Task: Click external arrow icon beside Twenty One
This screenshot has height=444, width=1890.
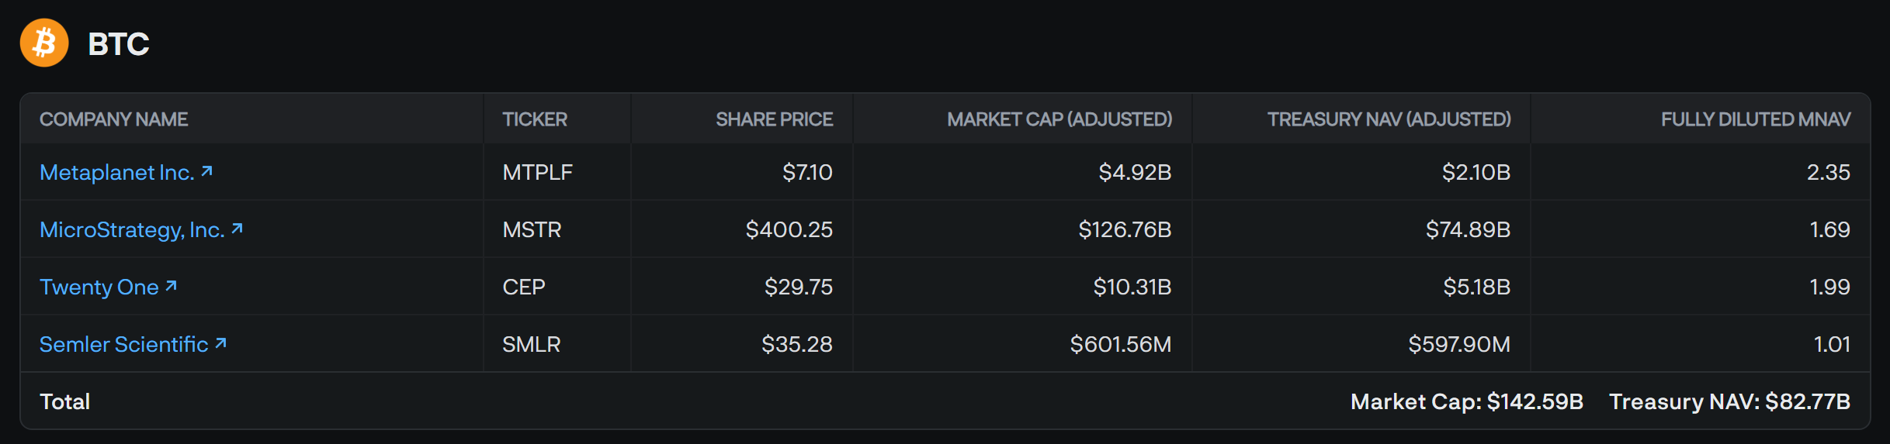Action: (172, 286)
